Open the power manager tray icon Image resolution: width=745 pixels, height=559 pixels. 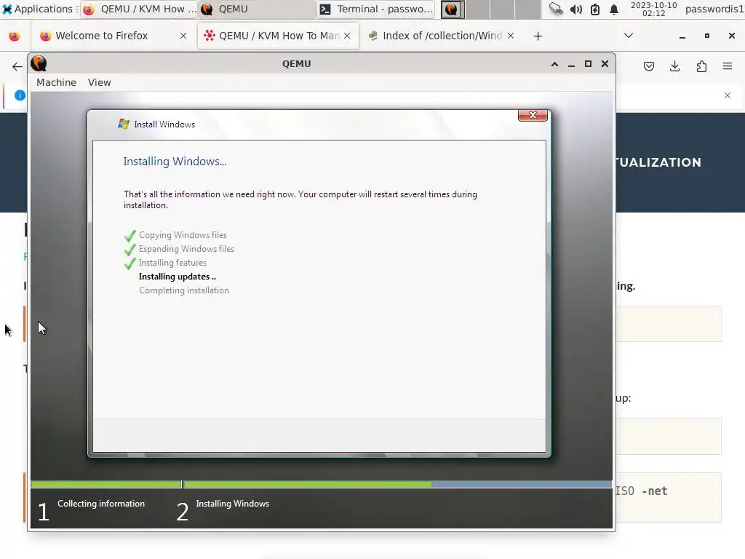point(595,9)
